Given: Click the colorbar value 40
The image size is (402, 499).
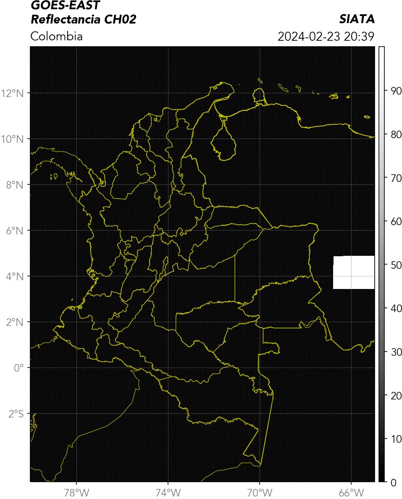Looking at the screenshot, I should [396, 308].
